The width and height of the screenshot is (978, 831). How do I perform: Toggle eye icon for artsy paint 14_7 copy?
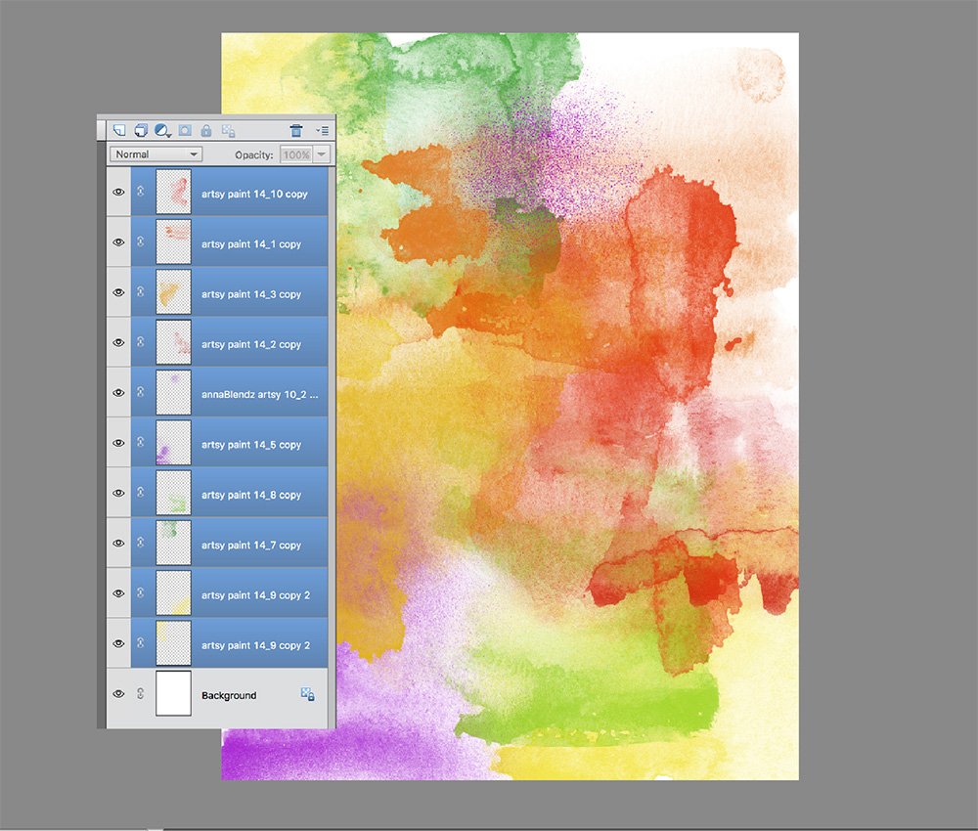[118, 543]
